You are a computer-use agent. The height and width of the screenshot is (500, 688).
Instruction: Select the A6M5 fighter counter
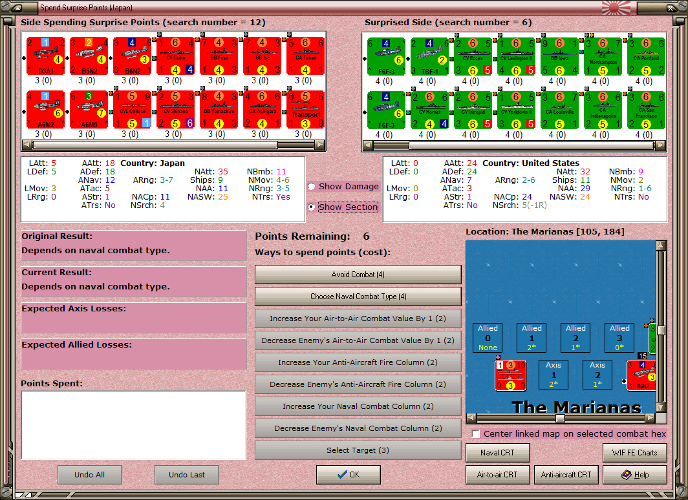pos(89,110)
